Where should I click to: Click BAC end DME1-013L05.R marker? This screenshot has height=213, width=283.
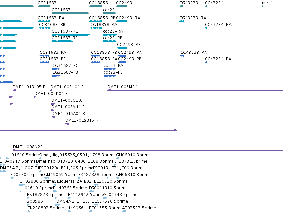(x=14, y=90)
